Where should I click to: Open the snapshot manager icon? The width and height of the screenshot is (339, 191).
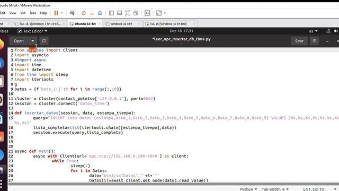[x=100, y=13]
